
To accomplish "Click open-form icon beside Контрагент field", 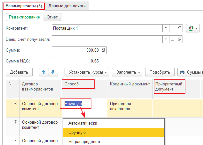I will coord(179,28).
